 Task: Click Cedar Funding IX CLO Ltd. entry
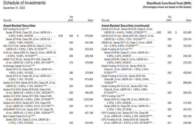[x=117, y=49]
